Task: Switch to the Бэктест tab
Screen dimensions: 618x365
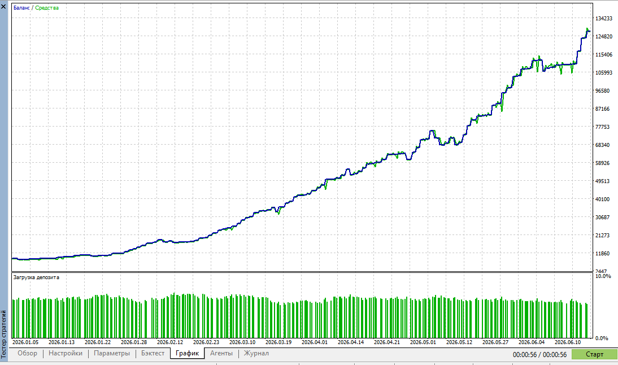Action: pos(153,353)
